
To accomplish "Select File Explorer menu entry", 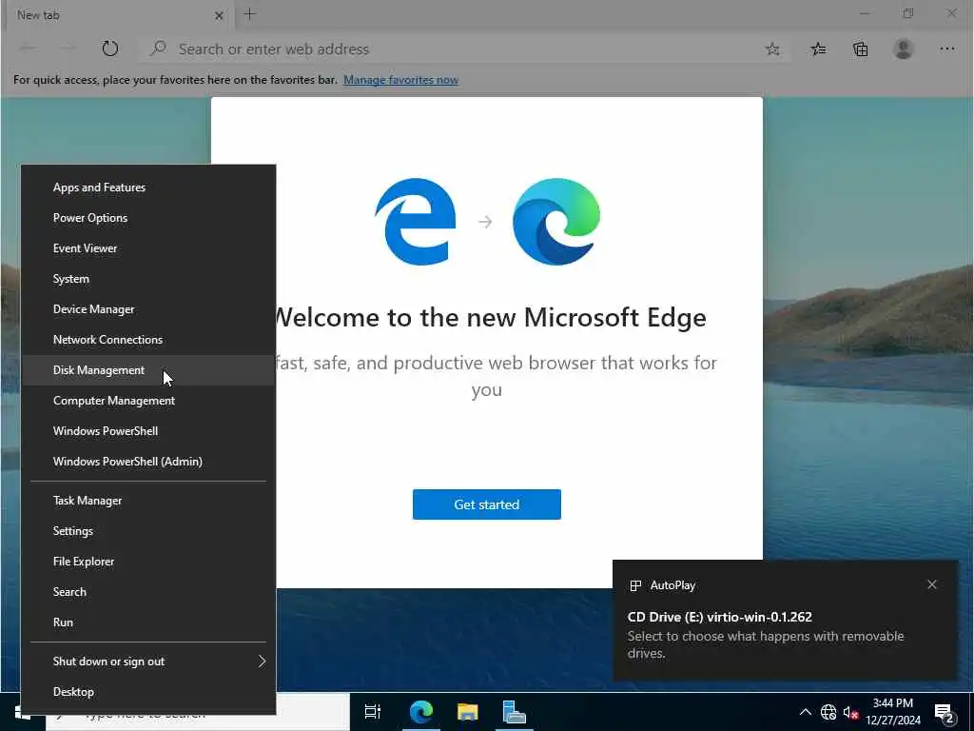I will point(149,562).
